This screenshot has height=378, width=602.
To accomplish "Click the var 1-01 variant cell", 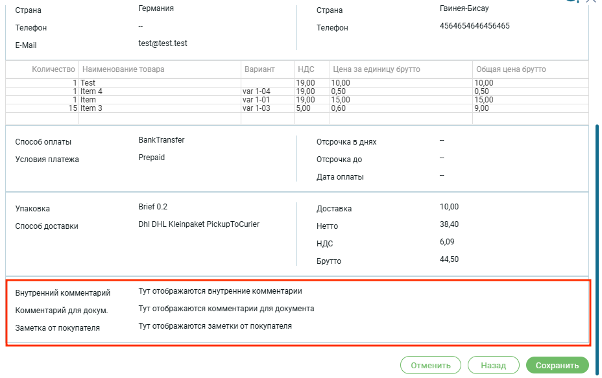I will click(256, 100).
